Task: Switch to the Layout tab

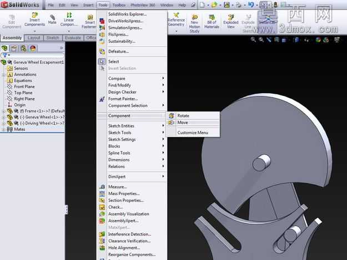Action: (34, 38)
